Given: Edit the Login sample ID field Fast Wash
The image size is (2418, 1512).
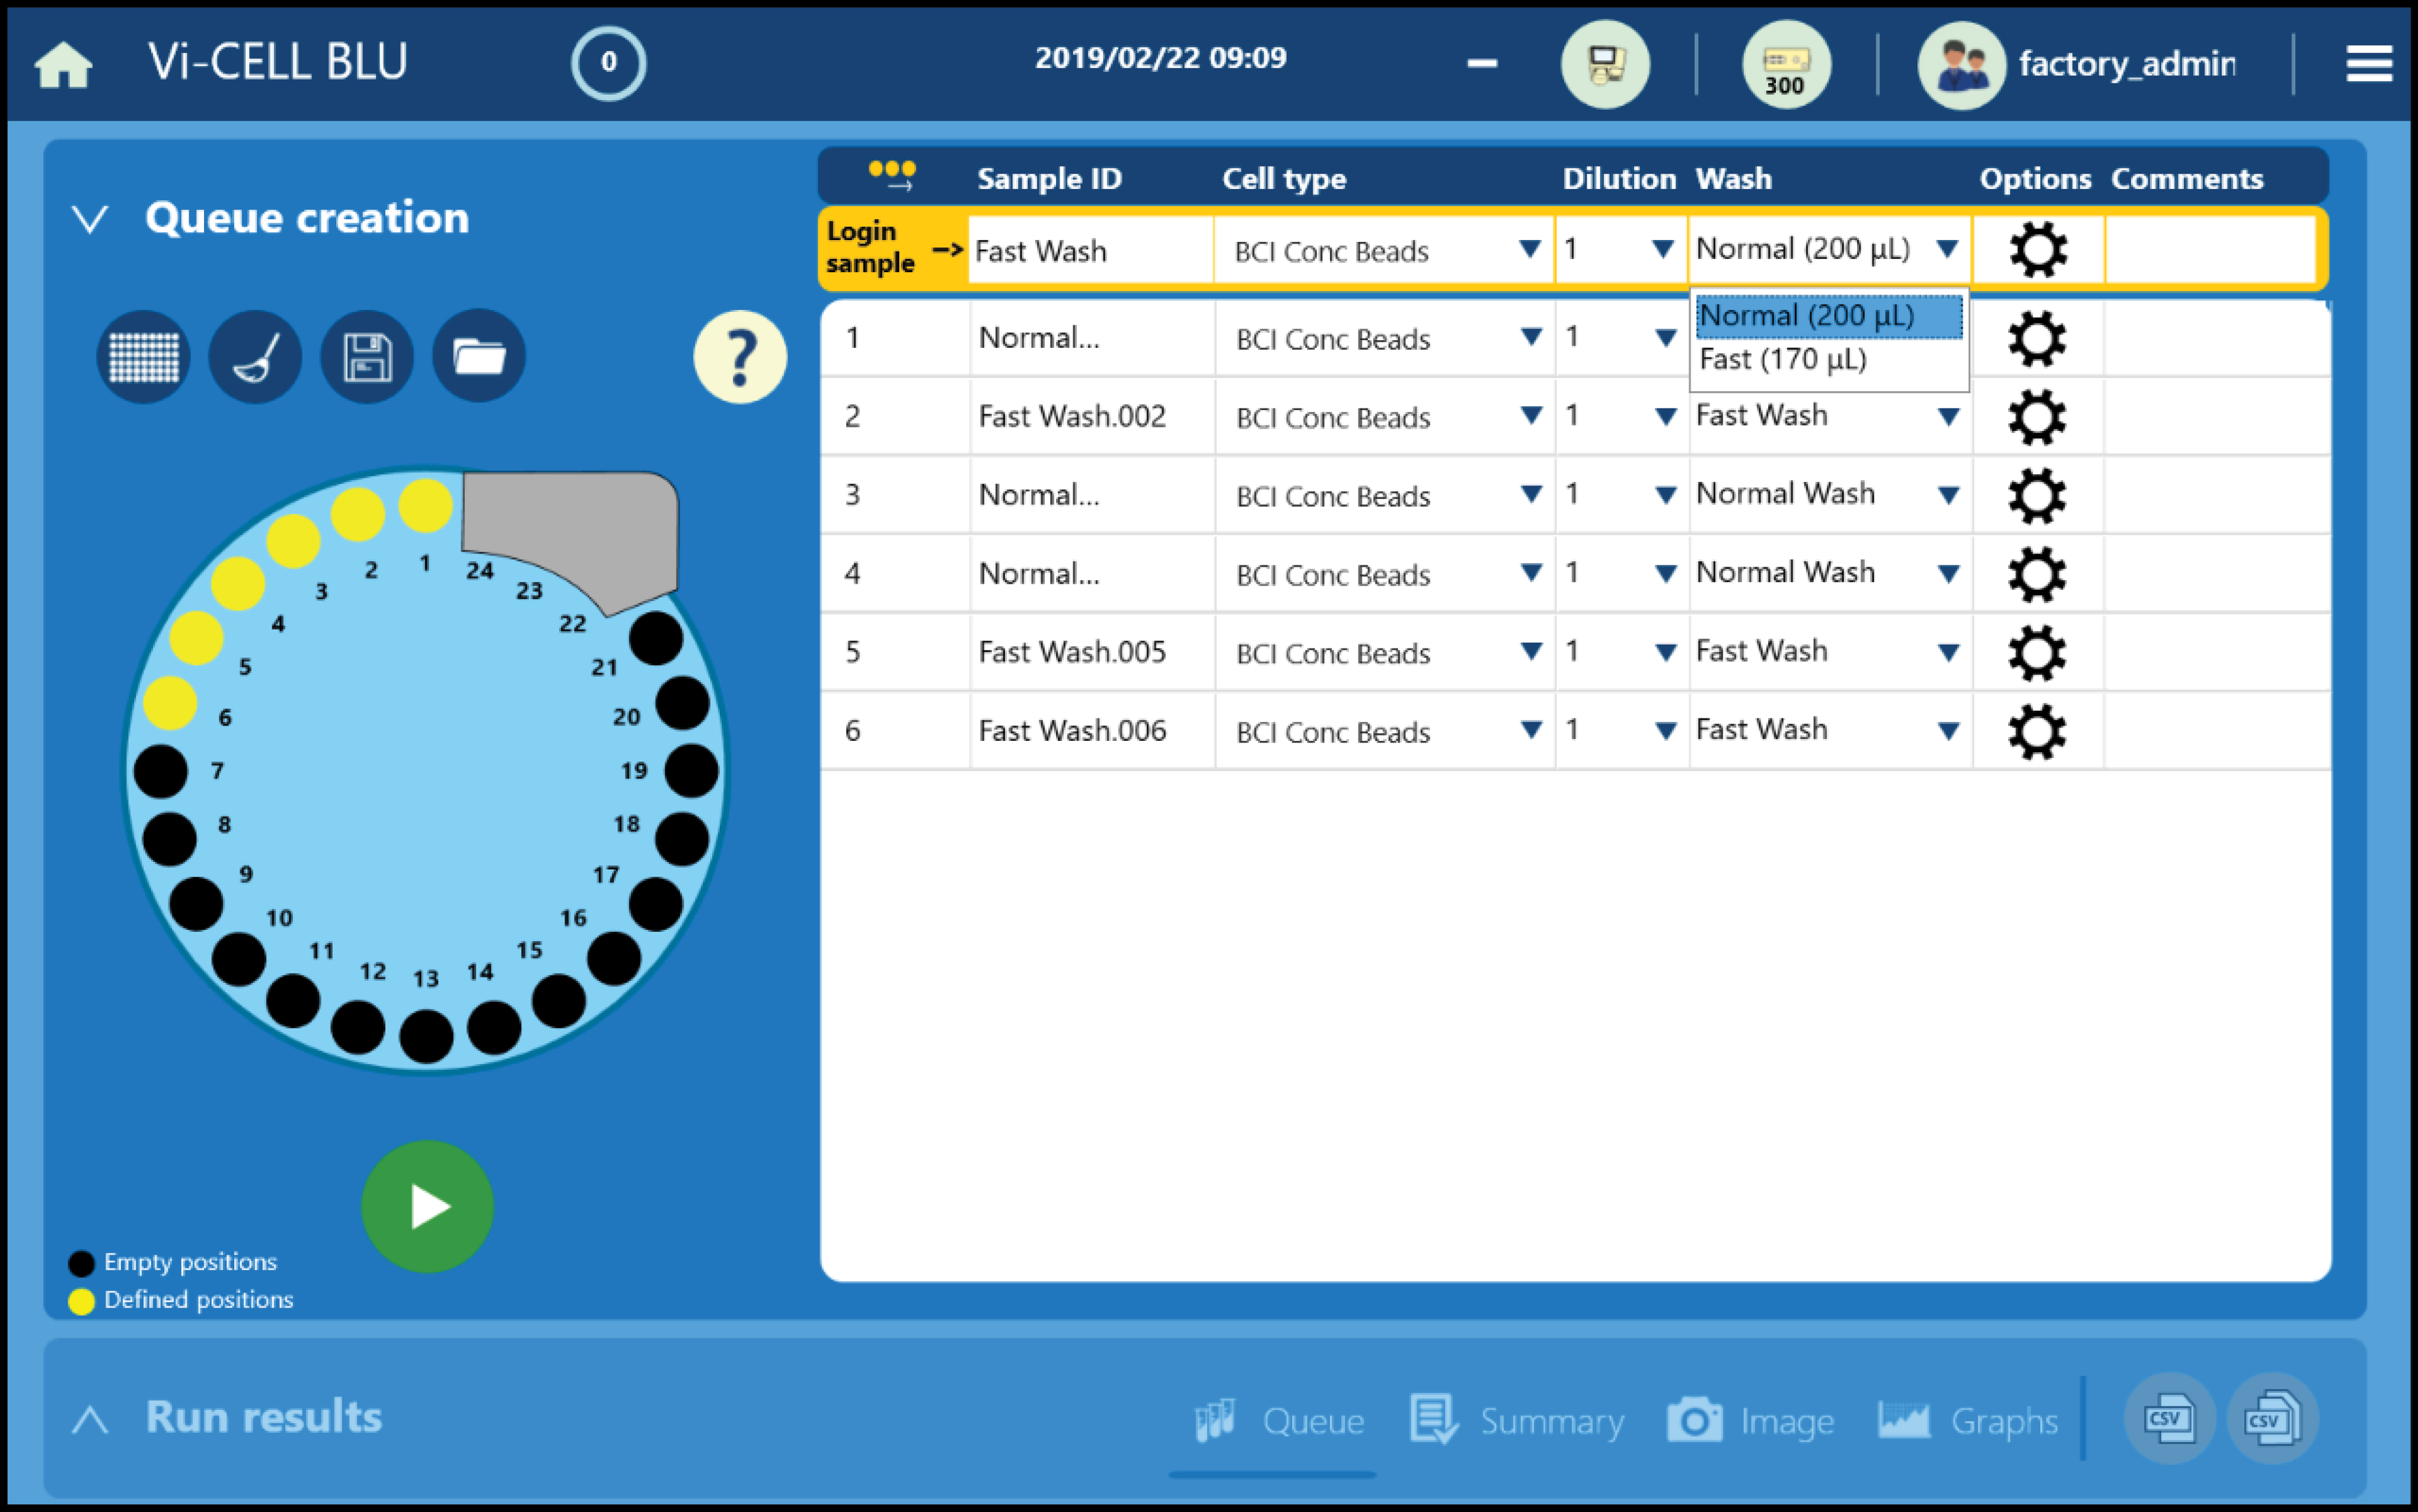Looking at the screenshot, I should pyautogui.click(x=1090, y=250).
